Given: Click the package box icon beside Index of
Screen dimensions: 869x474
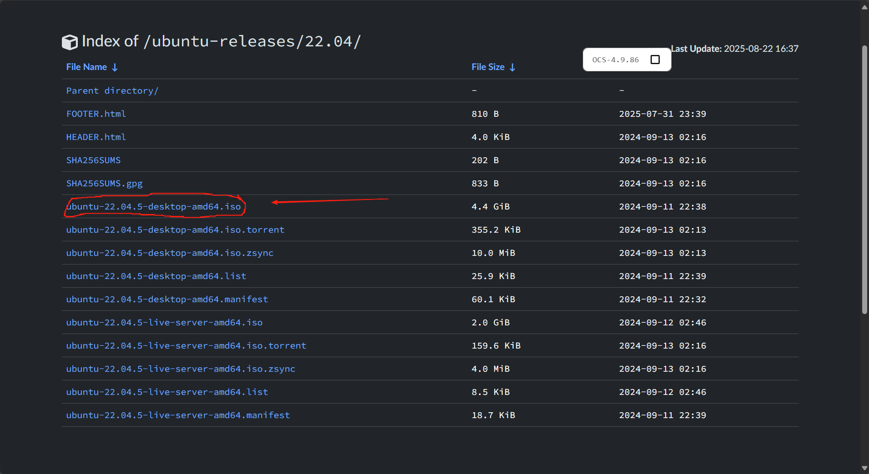Looking at the screenshot, I should [x=70, y=42].
